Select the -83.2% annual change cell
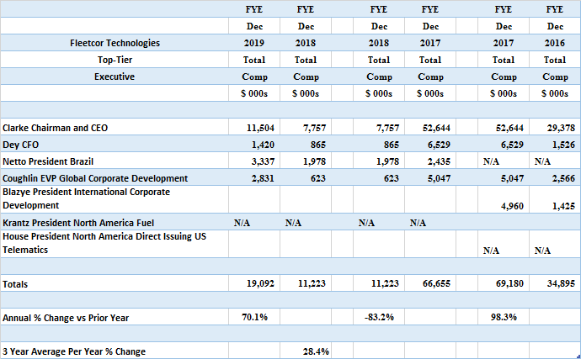The height and width of the screenshot is (359, 581). click(379, 317)
